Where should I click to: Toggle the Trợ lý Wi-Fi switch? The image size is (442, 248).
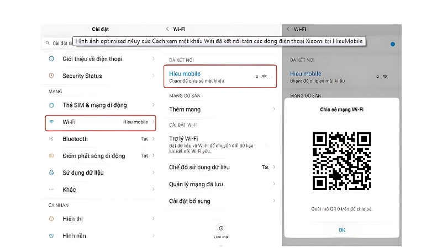(x=267, y=144)
